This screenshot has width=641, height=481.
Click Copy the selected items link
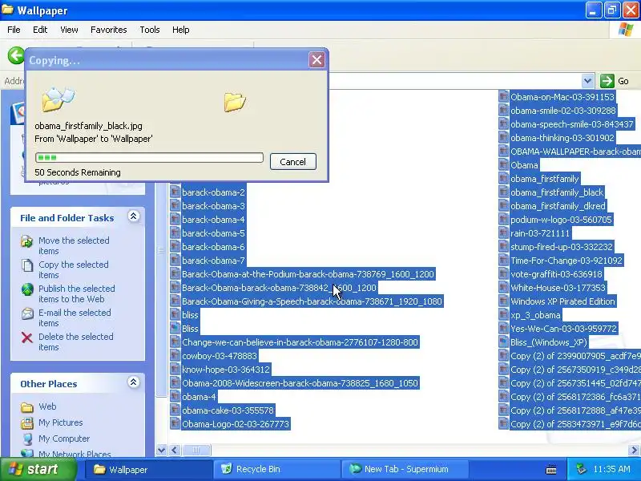click(x=74, y=269)
